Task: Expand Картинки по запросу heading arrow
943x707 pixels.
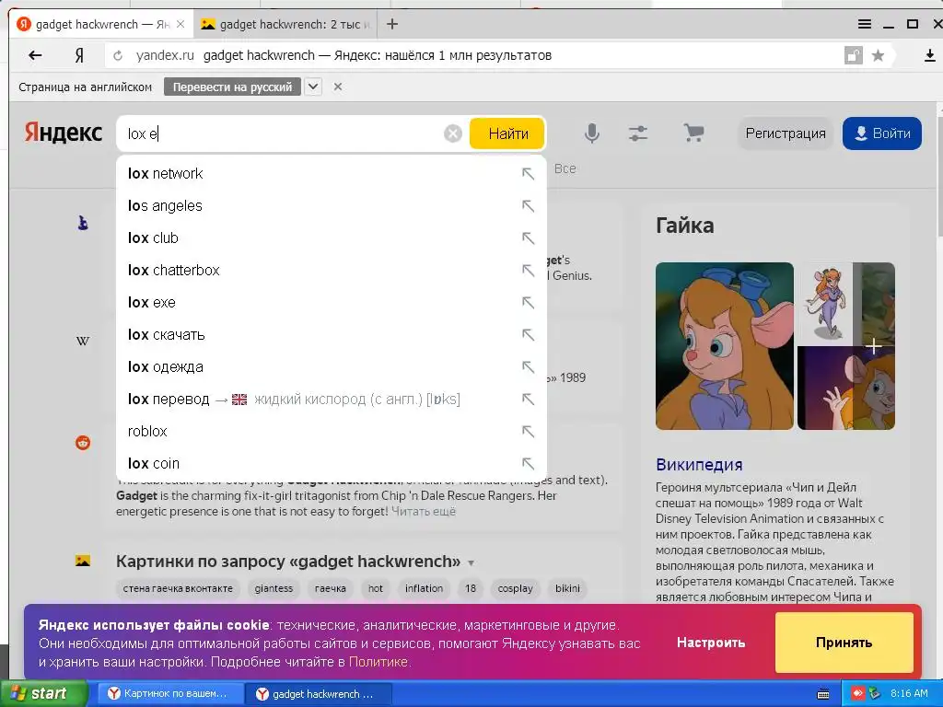Action: (471, 562)
